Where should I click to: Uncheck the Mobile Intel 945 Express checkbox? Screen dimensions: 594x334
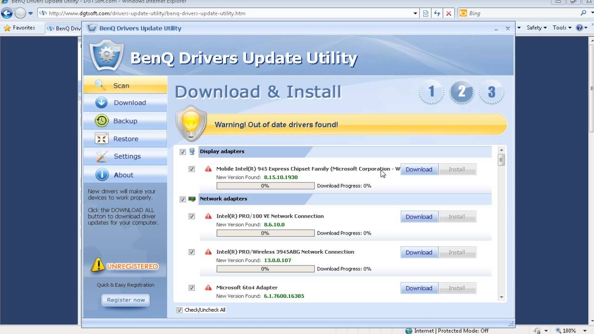192,169
